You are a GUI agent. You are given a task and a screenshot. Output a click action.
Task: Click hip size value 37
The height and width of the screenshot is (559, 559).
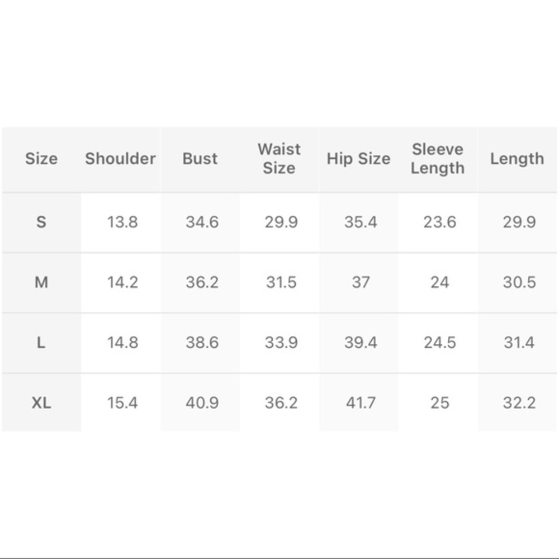[x=361, y=282]
